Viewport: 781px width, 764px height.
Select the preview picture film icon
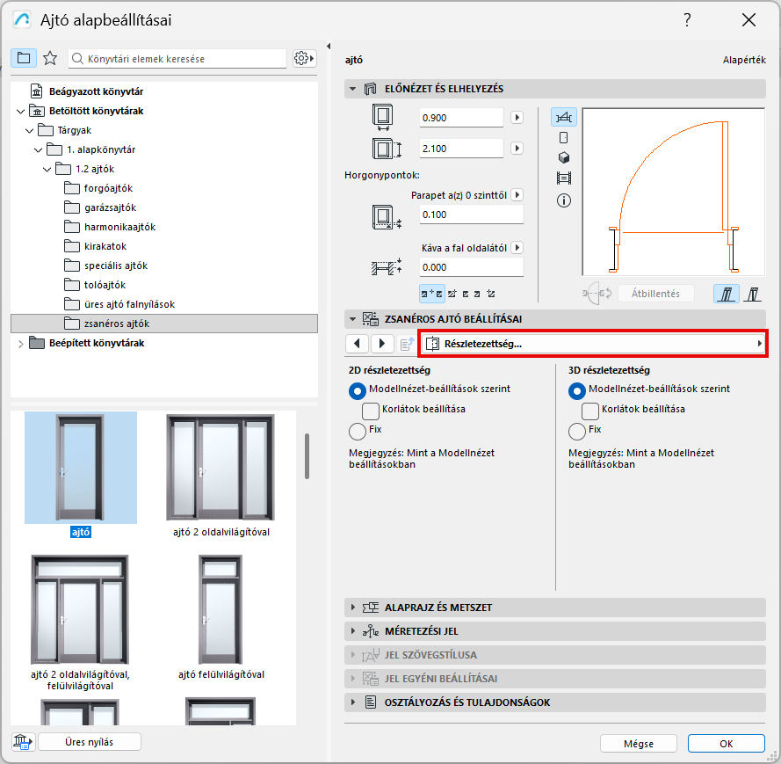tap(564, 178)
